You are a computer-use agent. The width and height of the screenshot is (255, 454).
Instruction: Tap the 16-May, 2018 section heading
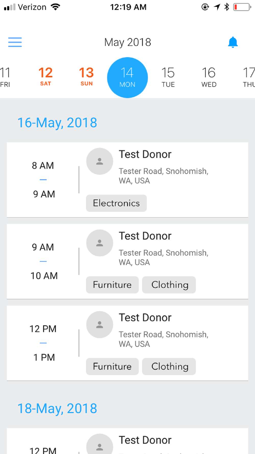(57, 123)
